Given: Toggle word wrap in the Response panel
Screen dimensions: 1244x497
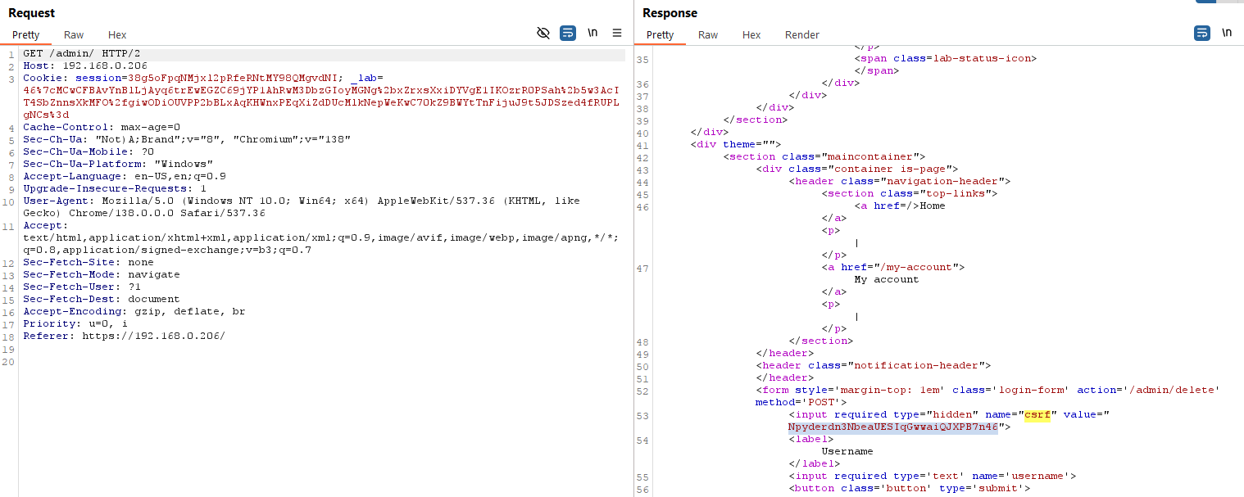Looking at the screenshot, I should pos(1202,33).
